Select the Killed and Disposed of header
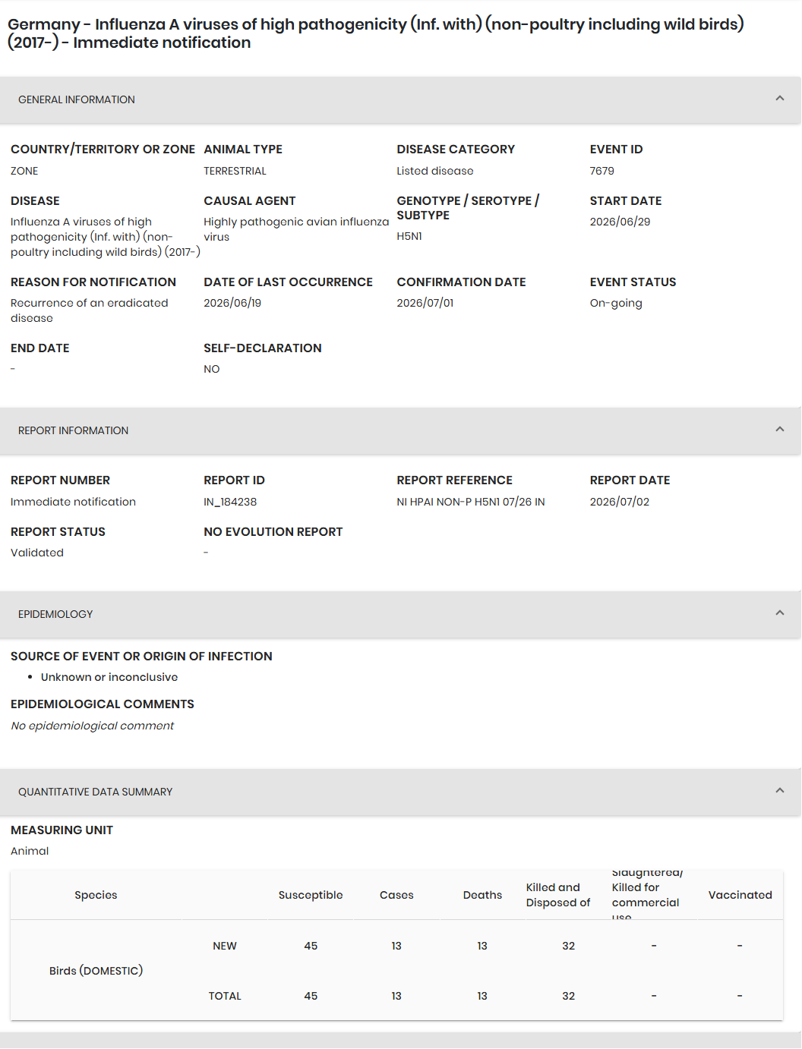This screenshot has width=802, height=1049. coord(558,895)
